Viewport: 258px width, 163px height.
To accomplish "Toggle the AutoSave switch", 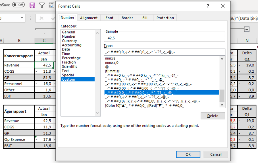I will [x=18, y=5].
